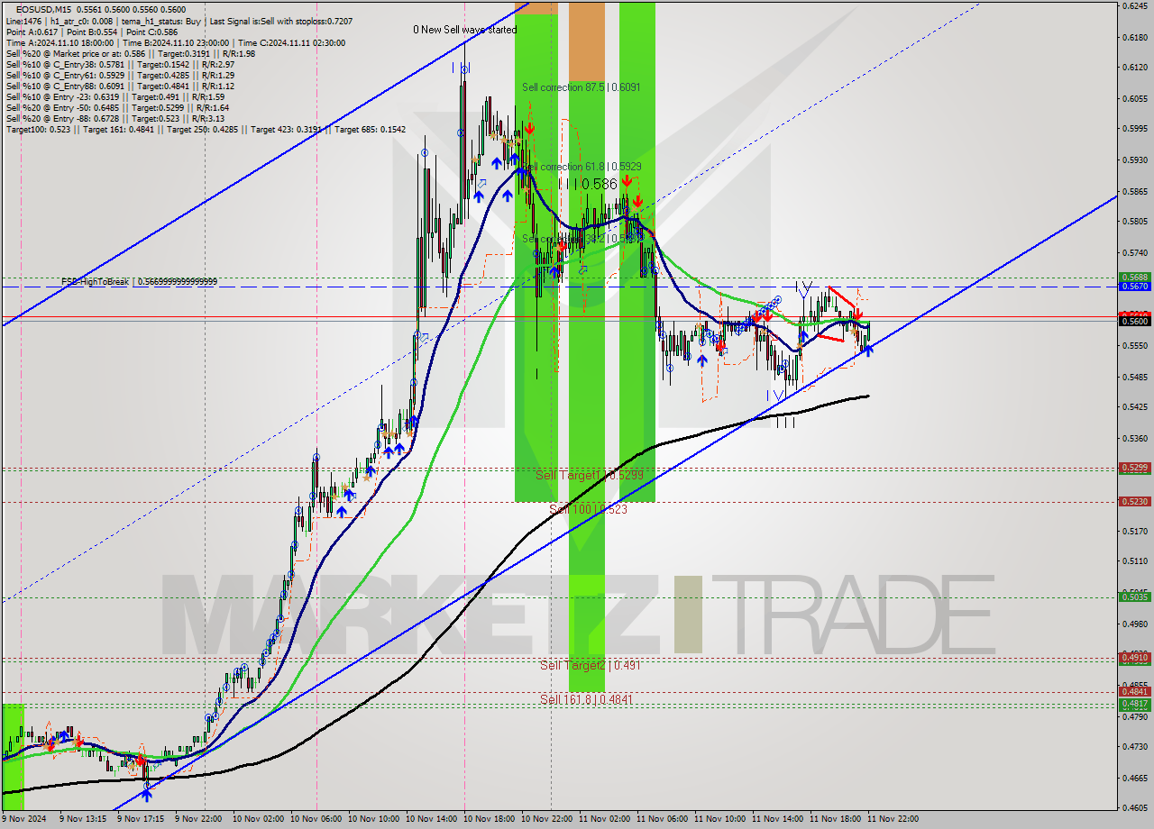Click the 0.5360 price axis label
This screenshot has height=829, width=1154.
pyautogui.click(x=1134, y=438)
